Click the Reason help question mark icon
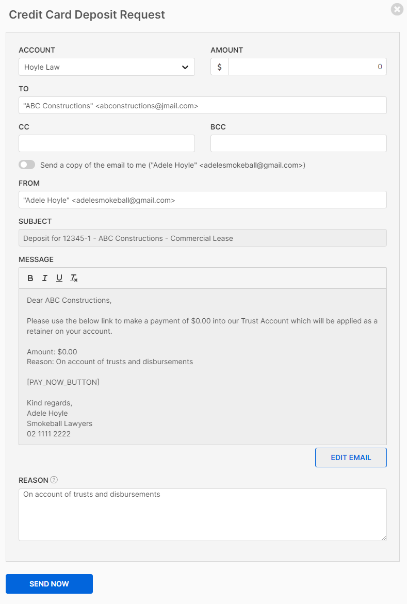Image resolution: width=407 pixels, height=604 pixels. click(54, 480)
